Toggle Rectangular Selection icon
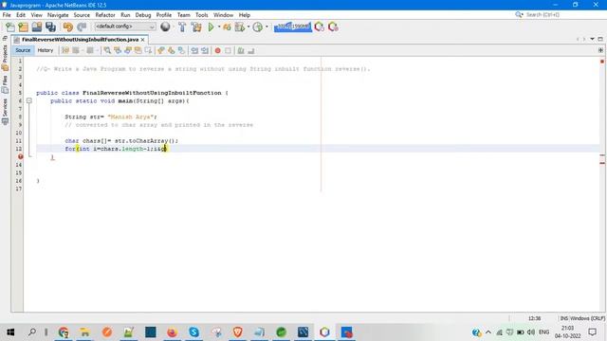The width and height of the screenshot is (607, 341). pyautogui.click(x=148, y=50)
